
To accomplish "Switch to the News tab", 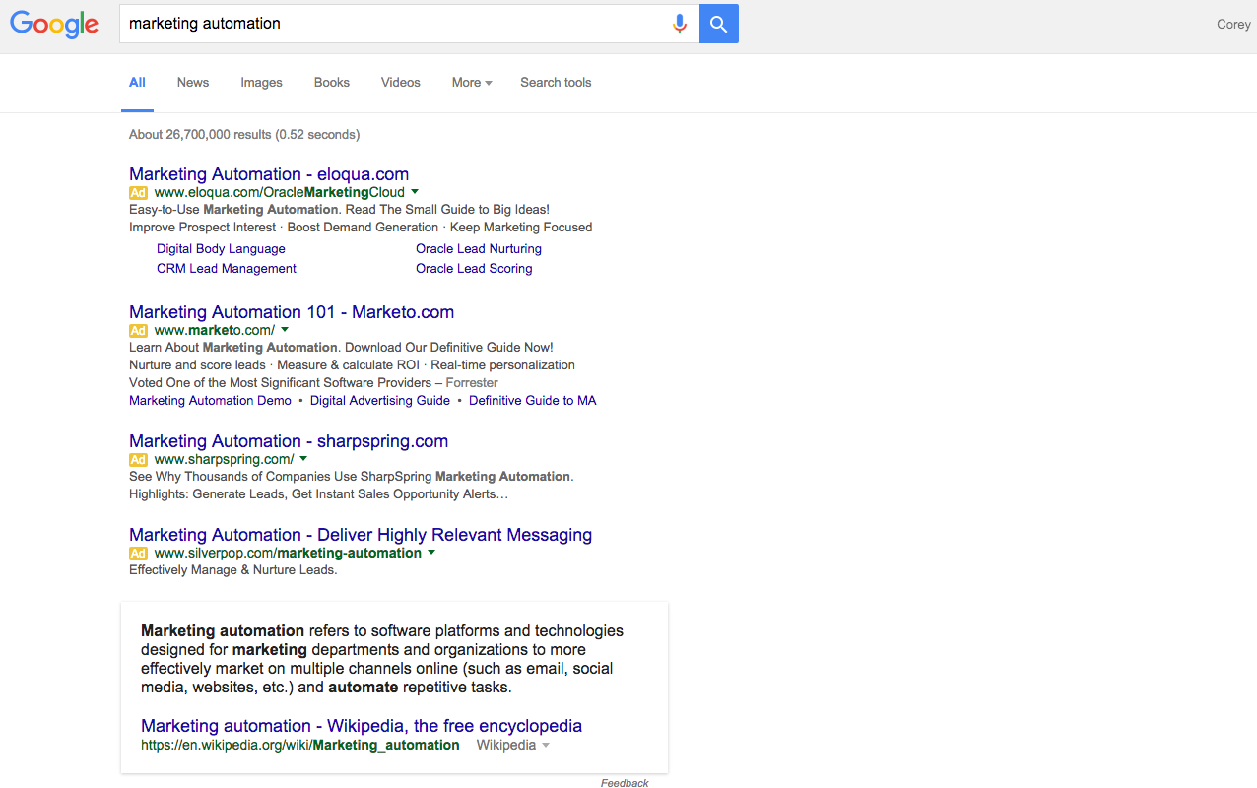I will tap(193, 83).
